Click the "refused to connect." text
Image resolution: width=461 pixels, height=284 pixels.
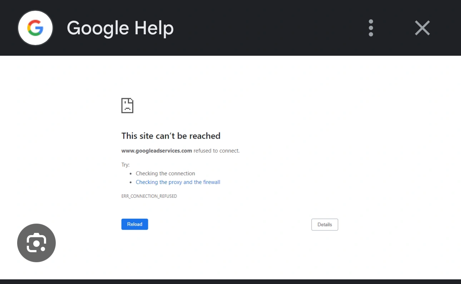pos(217,151)
